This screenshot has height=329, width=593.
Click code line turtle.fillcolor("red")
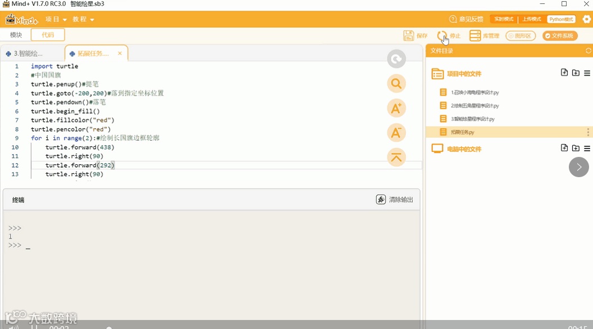pyautogui.click(x=73, y=120)
